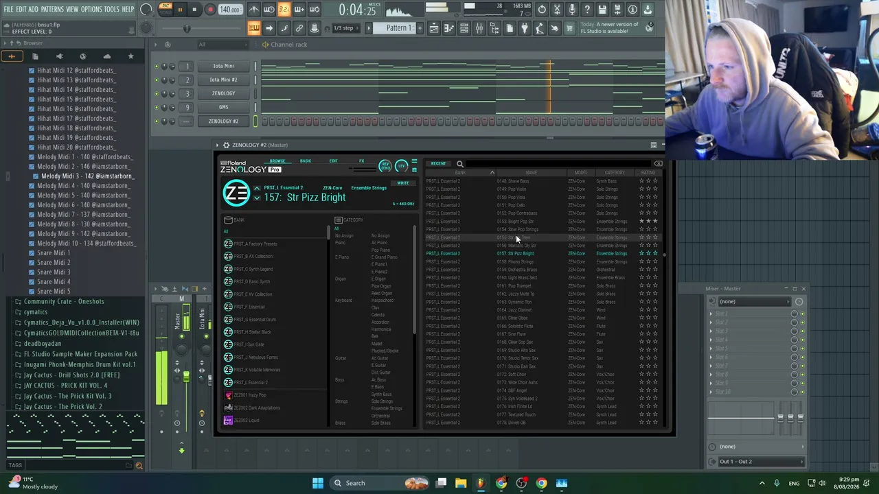Toggle mute for Iota Mini #2 channel
879x494 pixels.
click(157, 80)
